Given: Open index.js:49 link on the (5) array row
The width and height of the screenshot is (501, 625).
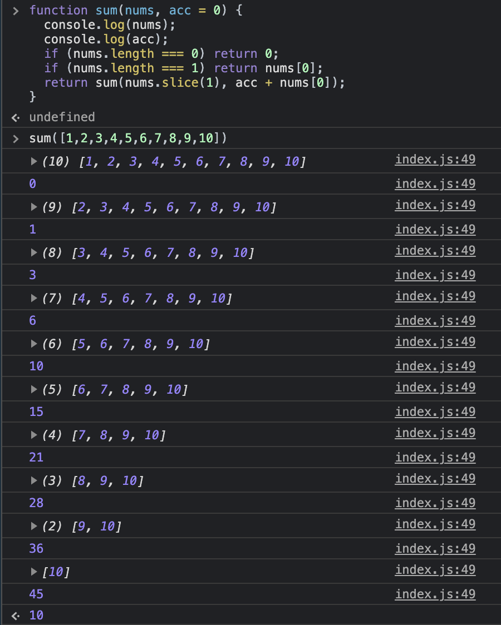Looking at the screenshot, I should 435,388.
